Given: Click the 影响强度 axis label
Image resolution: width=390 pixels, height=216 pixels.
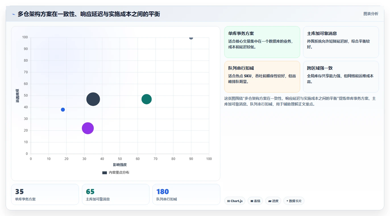Looking at the screenshot, I should tap(120, 165).
